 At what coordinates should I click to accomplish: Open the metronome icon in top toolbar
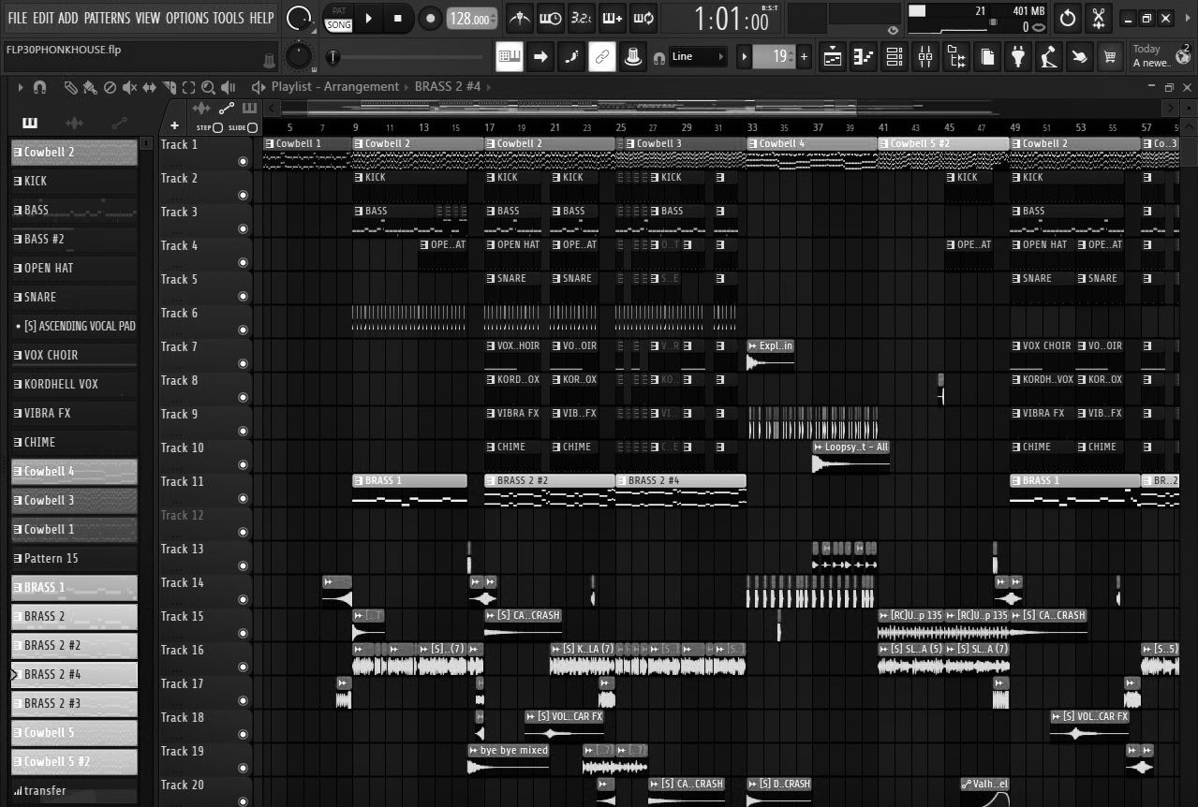pyautogui.click(x=520, y=18)
